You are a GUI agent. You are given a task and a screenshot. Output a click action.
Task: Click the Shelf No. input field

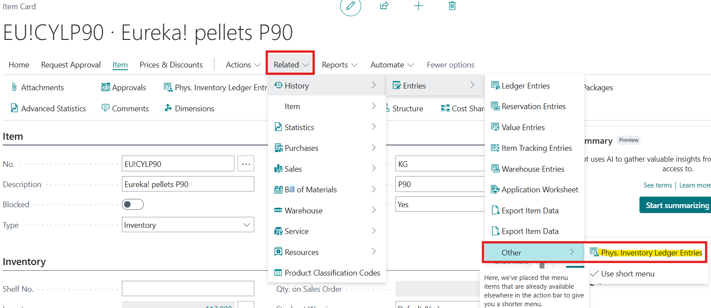[188, 288]
